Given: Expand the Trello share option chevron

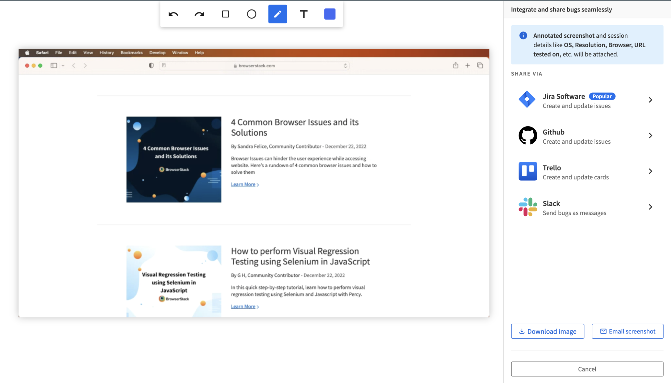Looking at the screenshot, I should pos(650,171).
